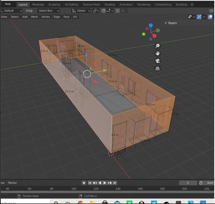215x204 pixels.
Task: Toggle snapping magnet icon
Action: coord(104,11)
